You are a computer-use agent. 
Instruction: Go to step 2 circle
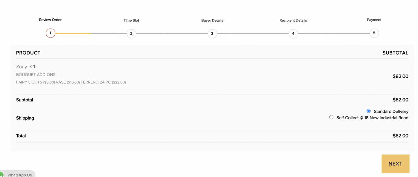point(131,34)
